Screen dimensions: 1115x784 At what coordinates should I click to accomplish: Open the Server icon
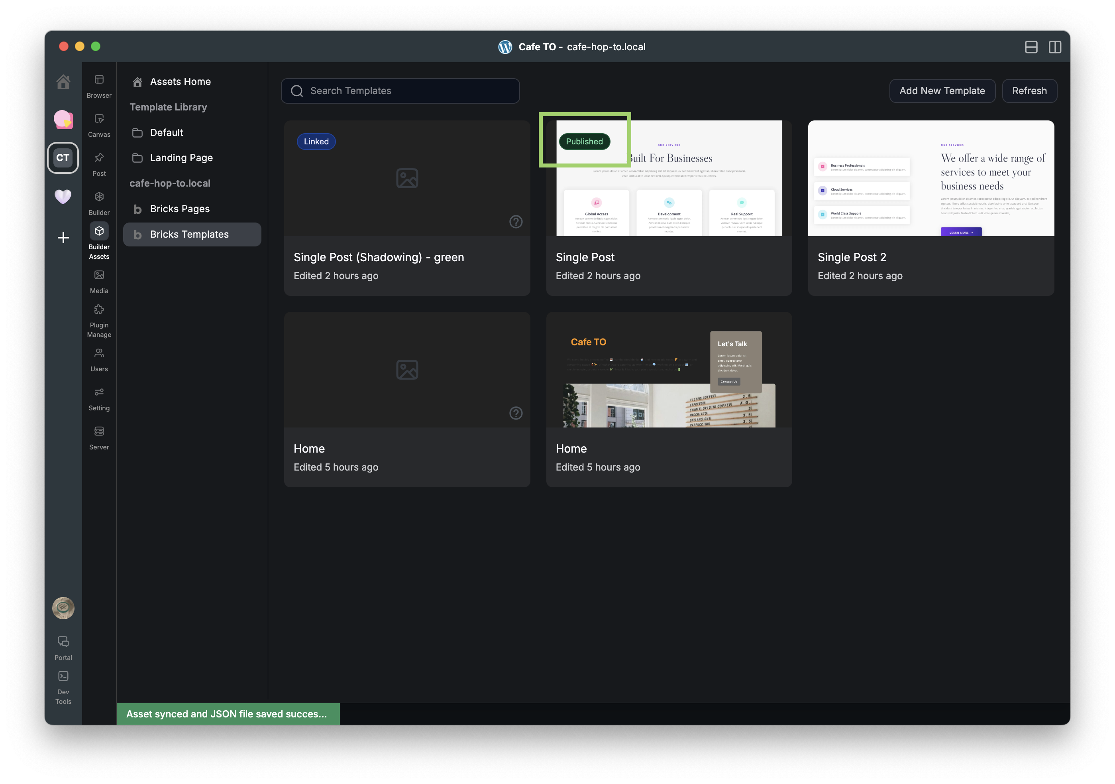point(99,431)
